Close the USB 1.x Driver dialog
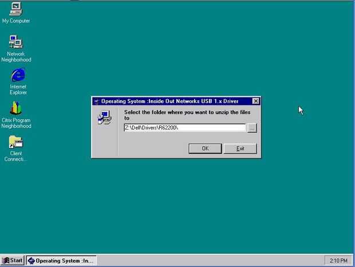The image size is (355, 267). click(x=255, y=101)
